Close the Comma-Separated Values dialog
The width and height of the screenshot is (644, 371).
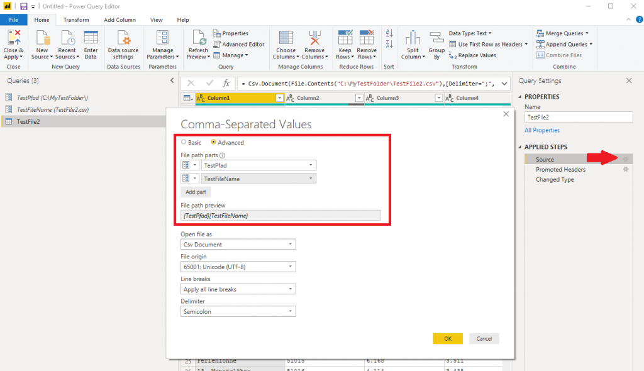tap(506, 114)
